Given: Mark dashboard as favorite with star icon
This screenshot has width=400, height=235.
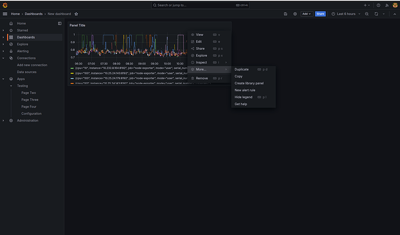Looking at the screenshot, I should [x=76, y=14].
